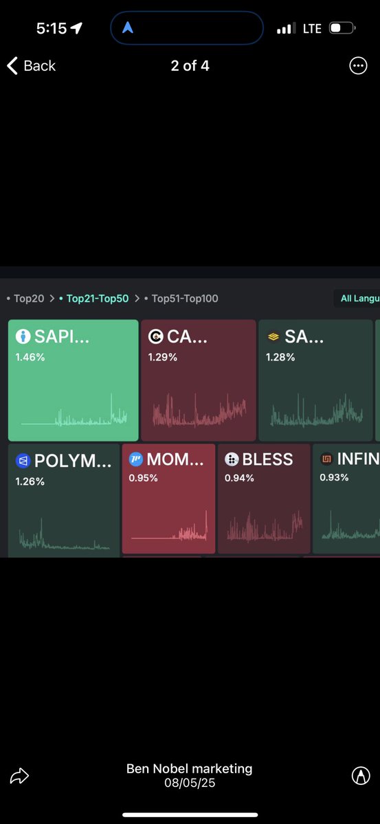This screenshot has height=824, width=380.
Task: Click the '2 of 4' page counter
Action: 190,66
